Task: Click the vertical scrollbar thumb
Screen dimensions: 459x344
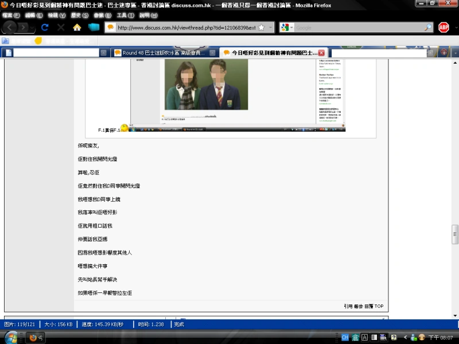Action: (455, 234)
